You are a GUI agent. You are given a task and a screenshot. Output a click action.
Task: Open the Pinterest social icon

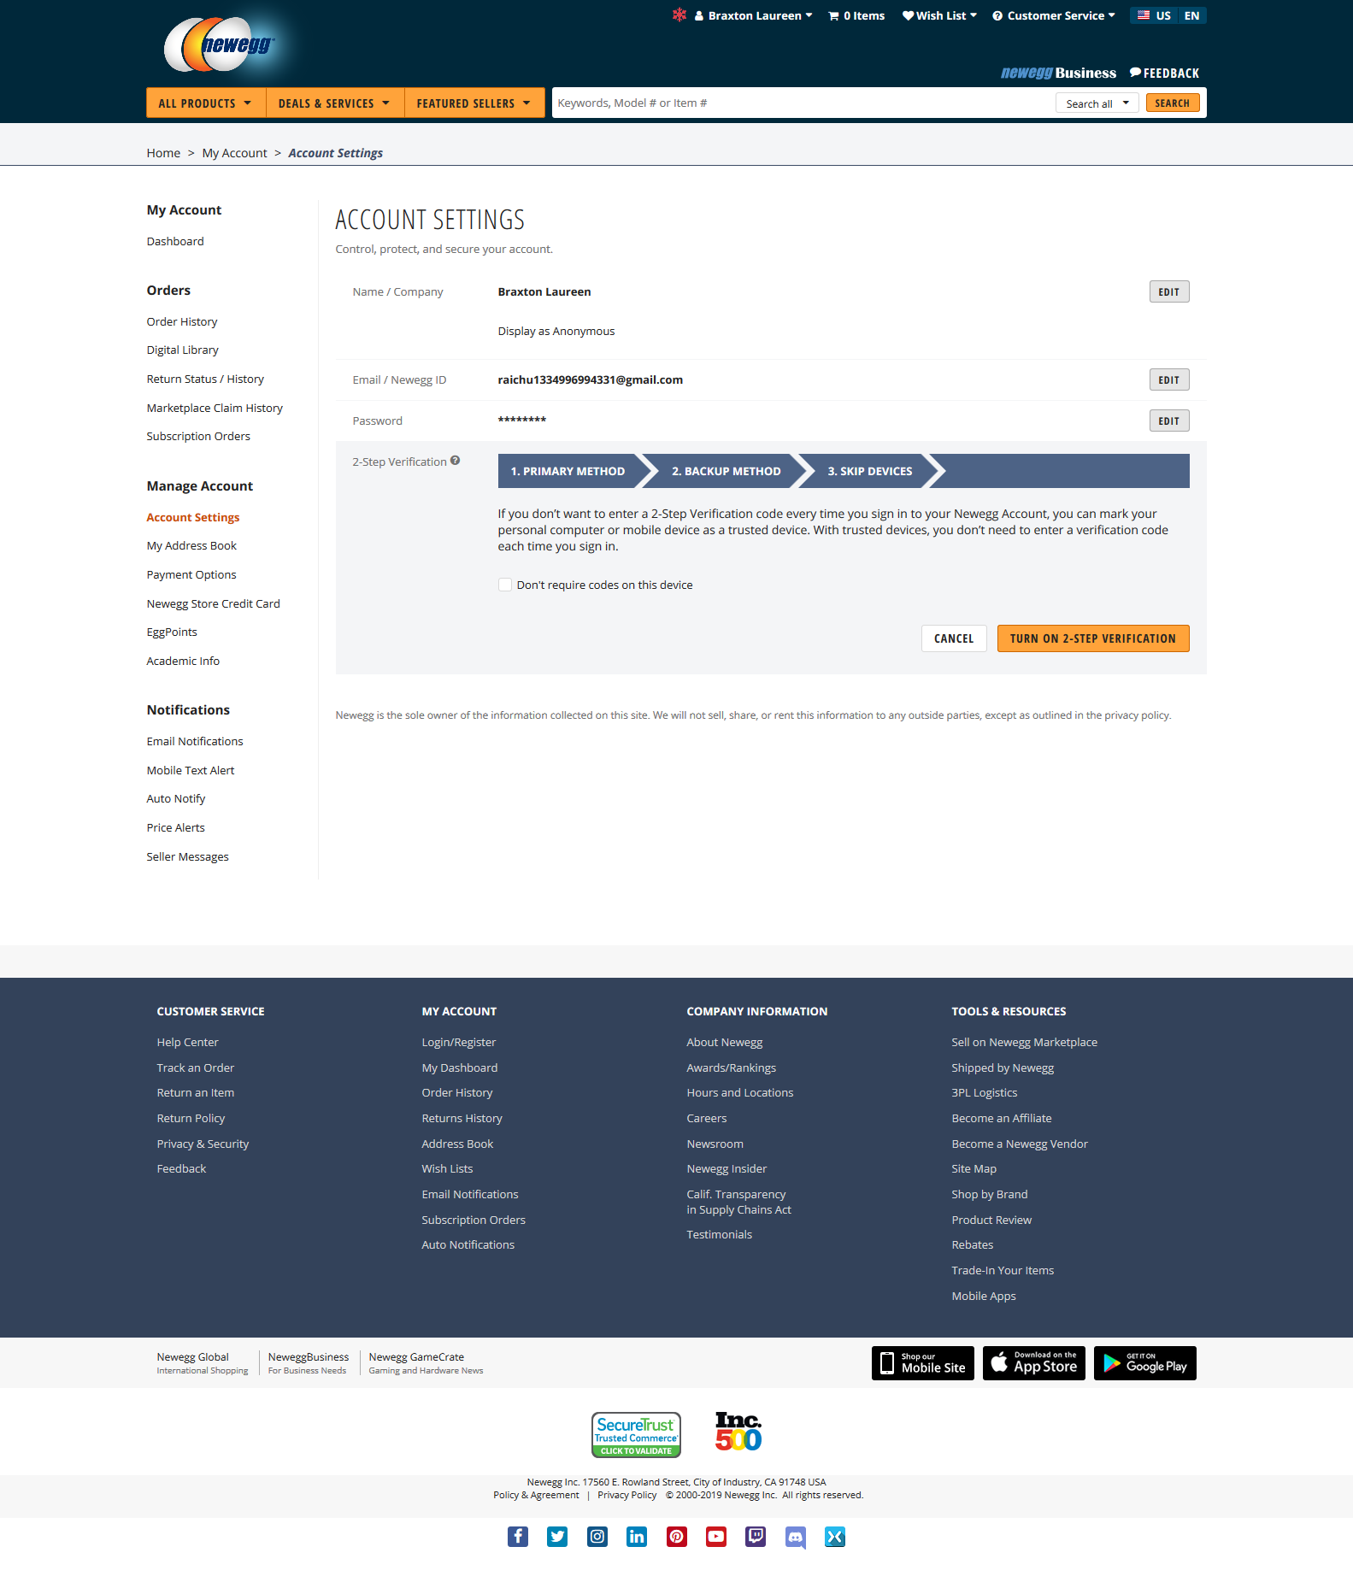tap(677, 1537)
